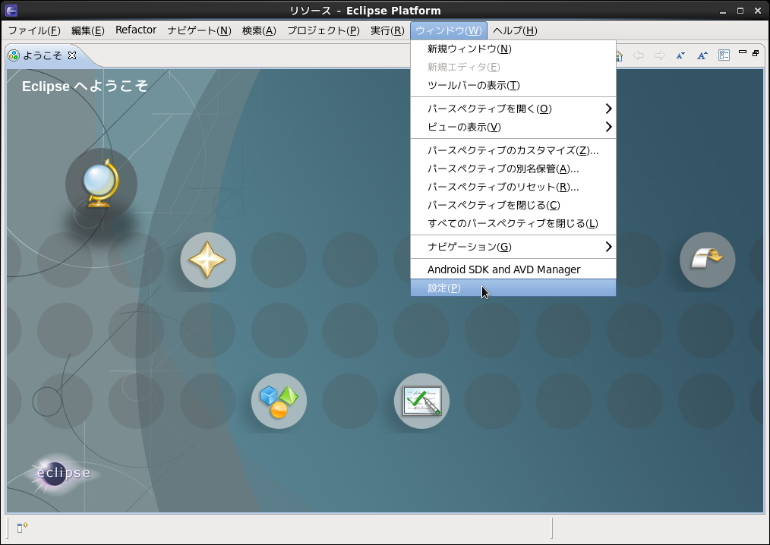Expand the パースペクティブを開く(O) submenu arrow
This screenshot has height=545, width=770.
point(608,109)
